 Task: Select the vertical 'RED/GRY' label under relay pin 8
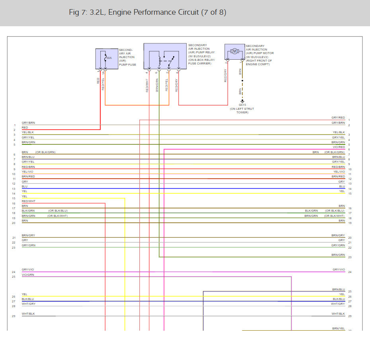177,85
